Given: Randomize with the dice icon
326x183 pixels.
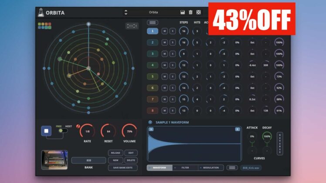Looking at the screenshot, I should tap(199, 12).
